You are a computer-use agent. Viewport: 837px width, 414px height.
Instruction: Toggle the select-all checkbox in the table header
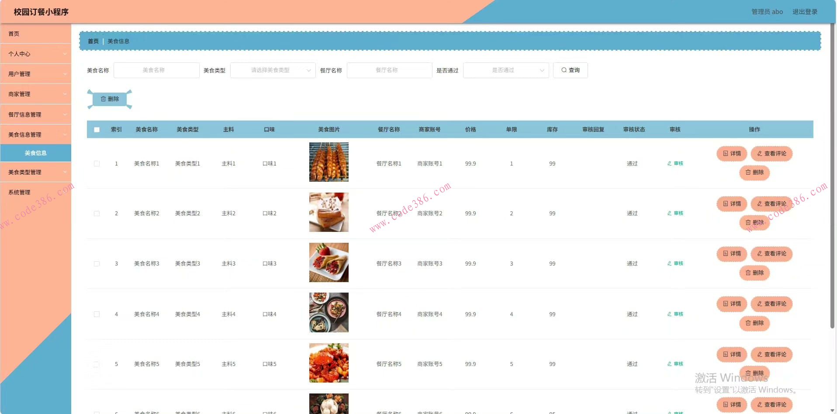point(97,129)
